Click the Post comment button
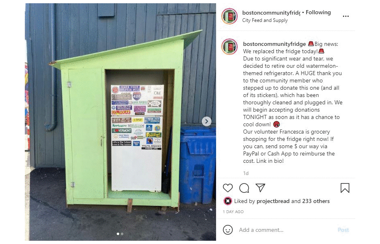This screenshot has width=380, height=244. [x=343, y=230]
